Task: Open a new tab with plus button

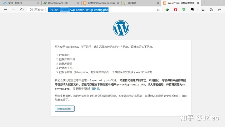Action: (x=204, y=3)
